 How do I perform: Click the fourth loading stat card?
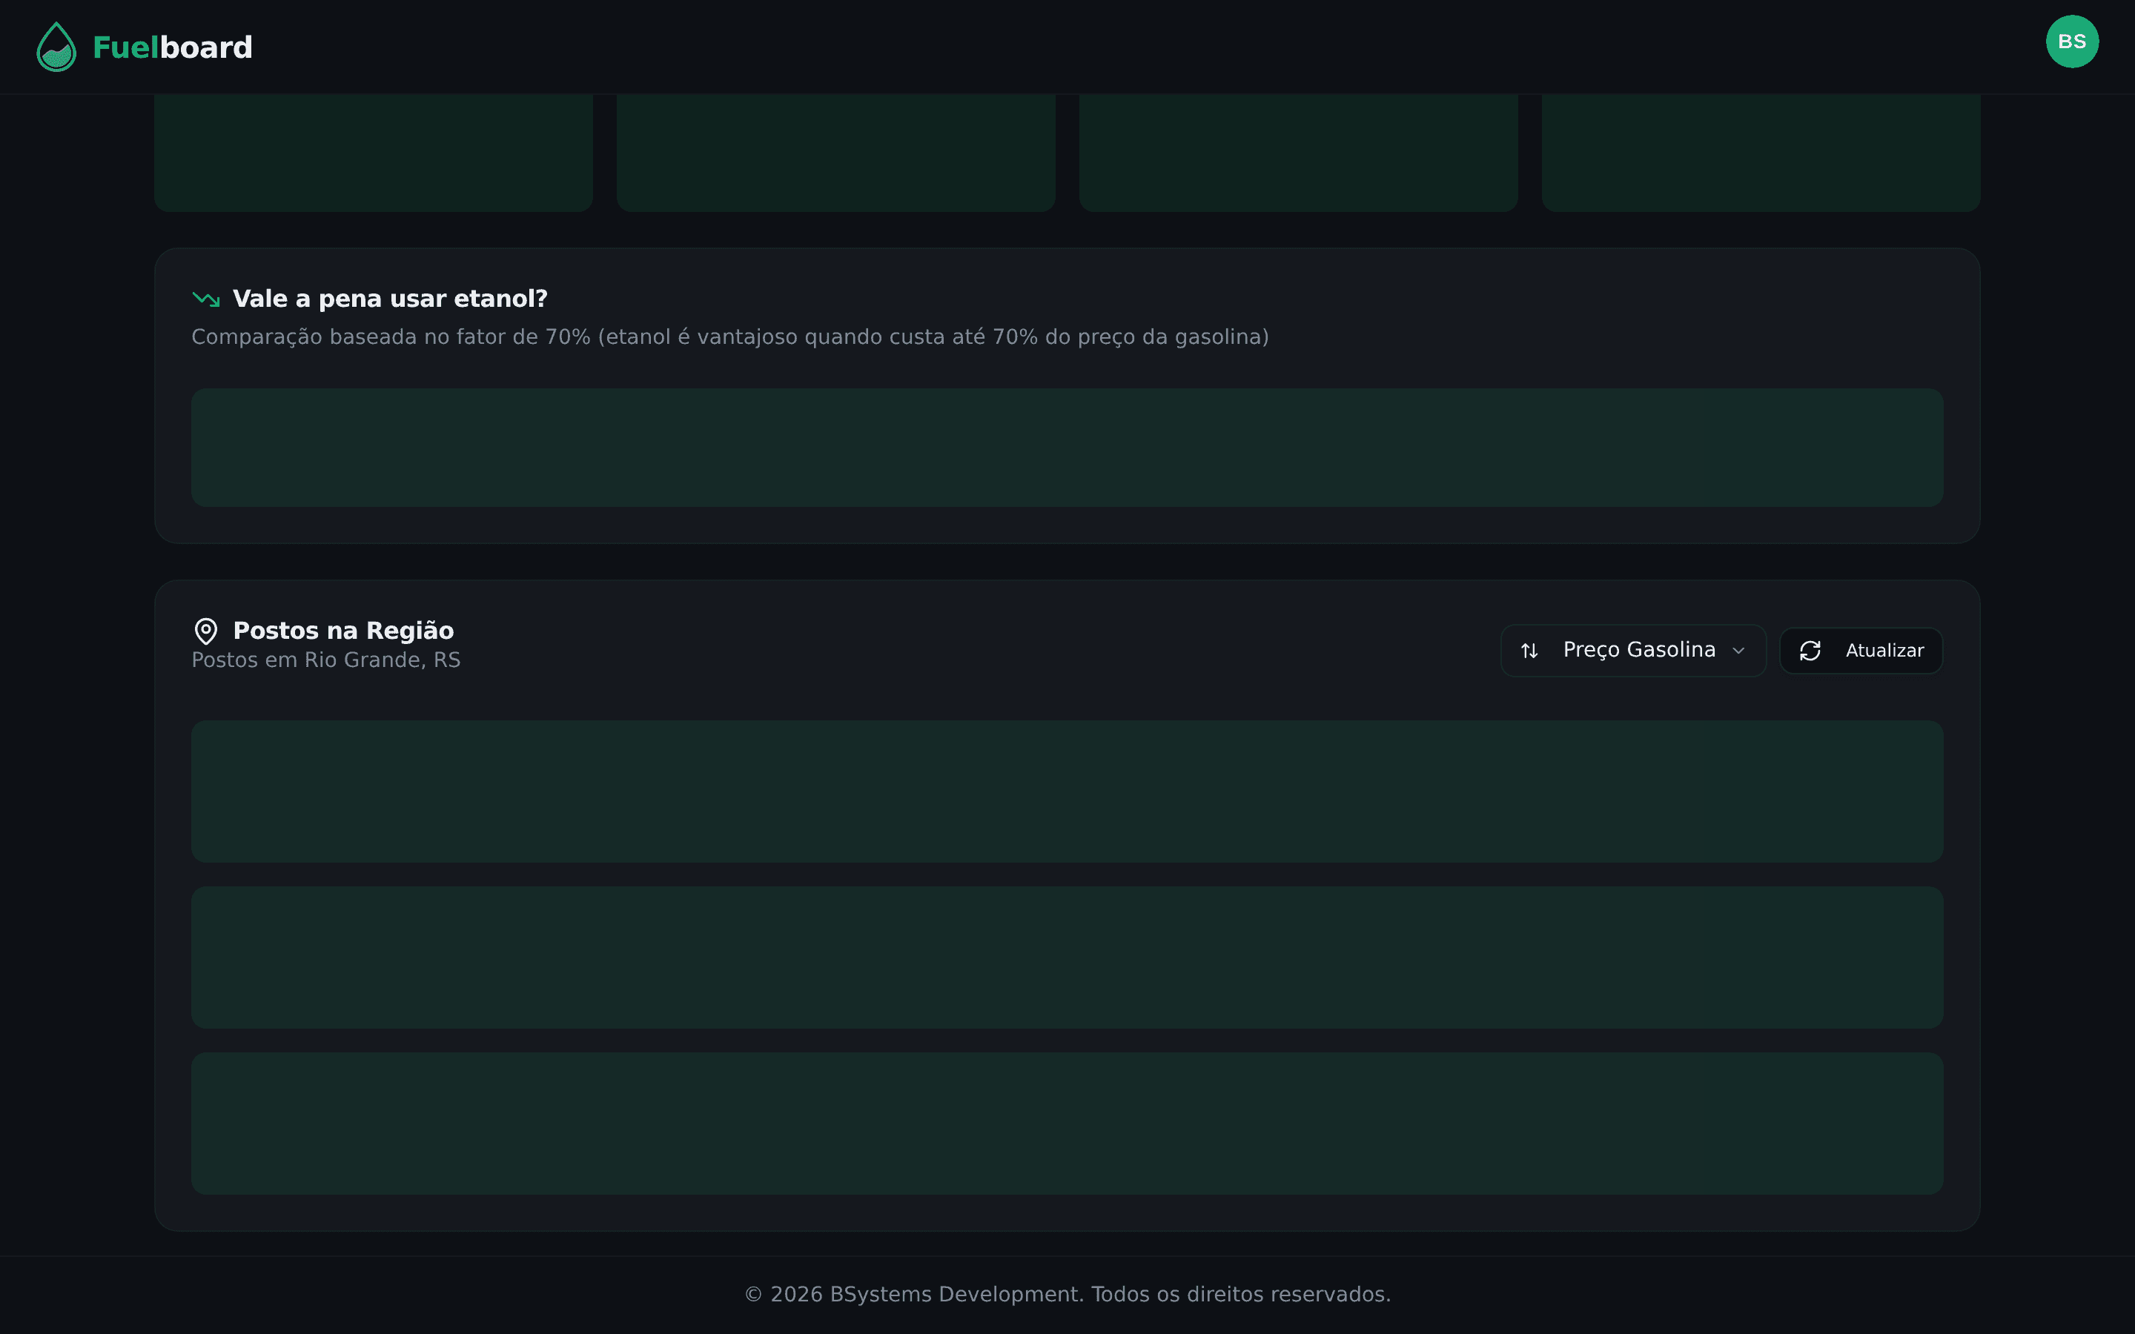[1760, 153]
